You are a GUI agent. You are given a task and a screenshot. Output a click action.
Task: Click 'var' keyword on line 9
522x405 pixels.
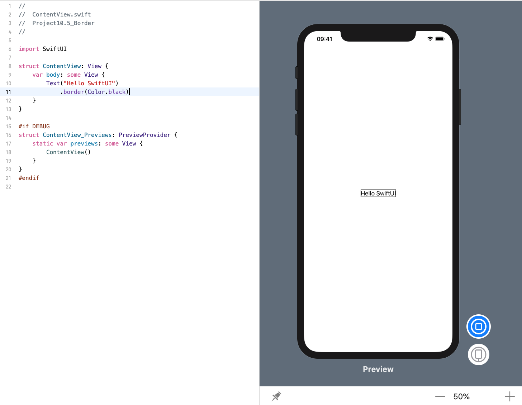coord(37,75)
